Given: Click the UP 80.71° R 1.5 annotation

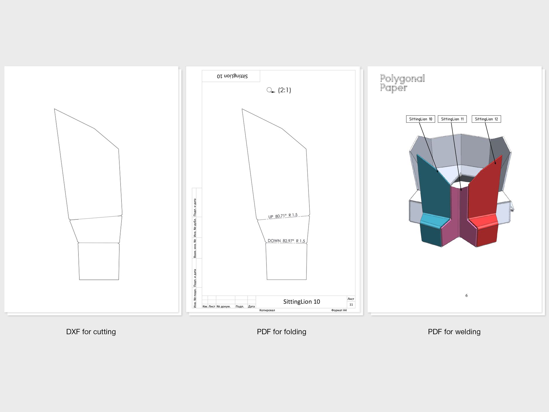Looking at the screenshot, I should click(x=283, y=216).
